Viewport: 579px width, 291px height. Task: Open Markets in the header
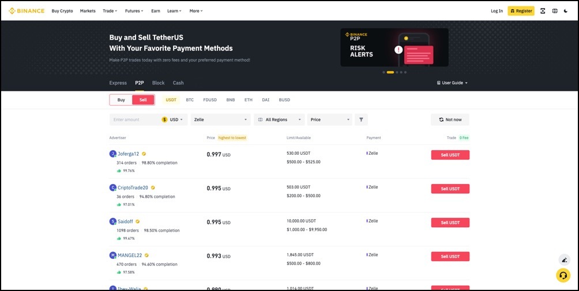pyautogui.click(x=88, y=11)
